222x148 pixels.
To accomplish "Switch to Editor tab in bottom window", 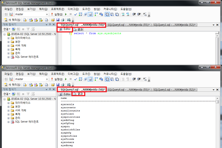I will [x=65, y=94].
